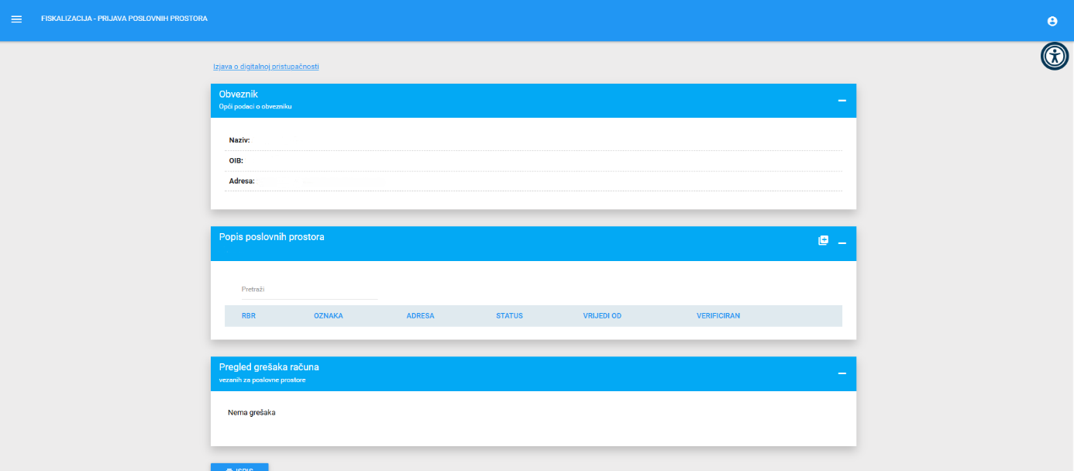Collapse the Obveznik panel
1074x471 pixels.
842,101
